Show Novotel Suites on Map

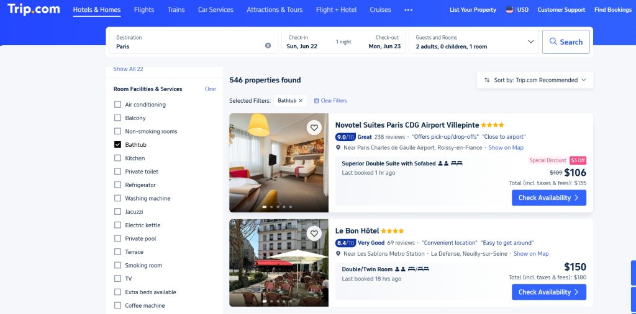506,147
